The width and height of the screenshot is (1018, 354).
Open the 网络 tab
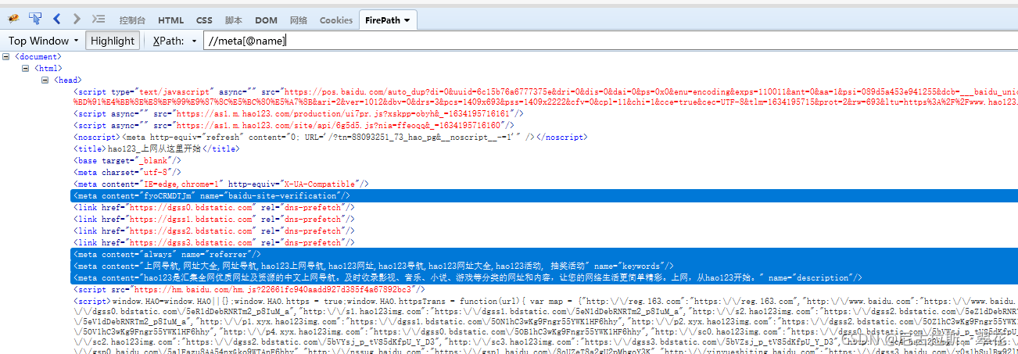pos(299,20)
